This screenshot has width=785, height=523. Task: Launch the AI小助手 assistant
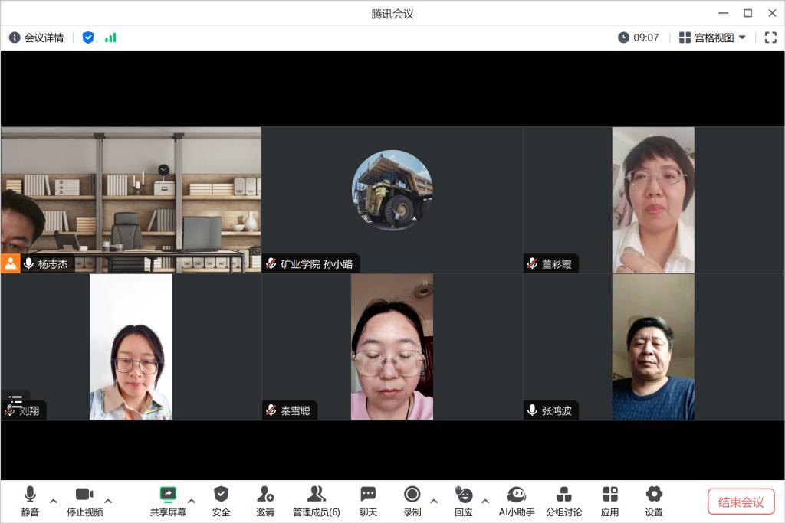pos(517,502)
